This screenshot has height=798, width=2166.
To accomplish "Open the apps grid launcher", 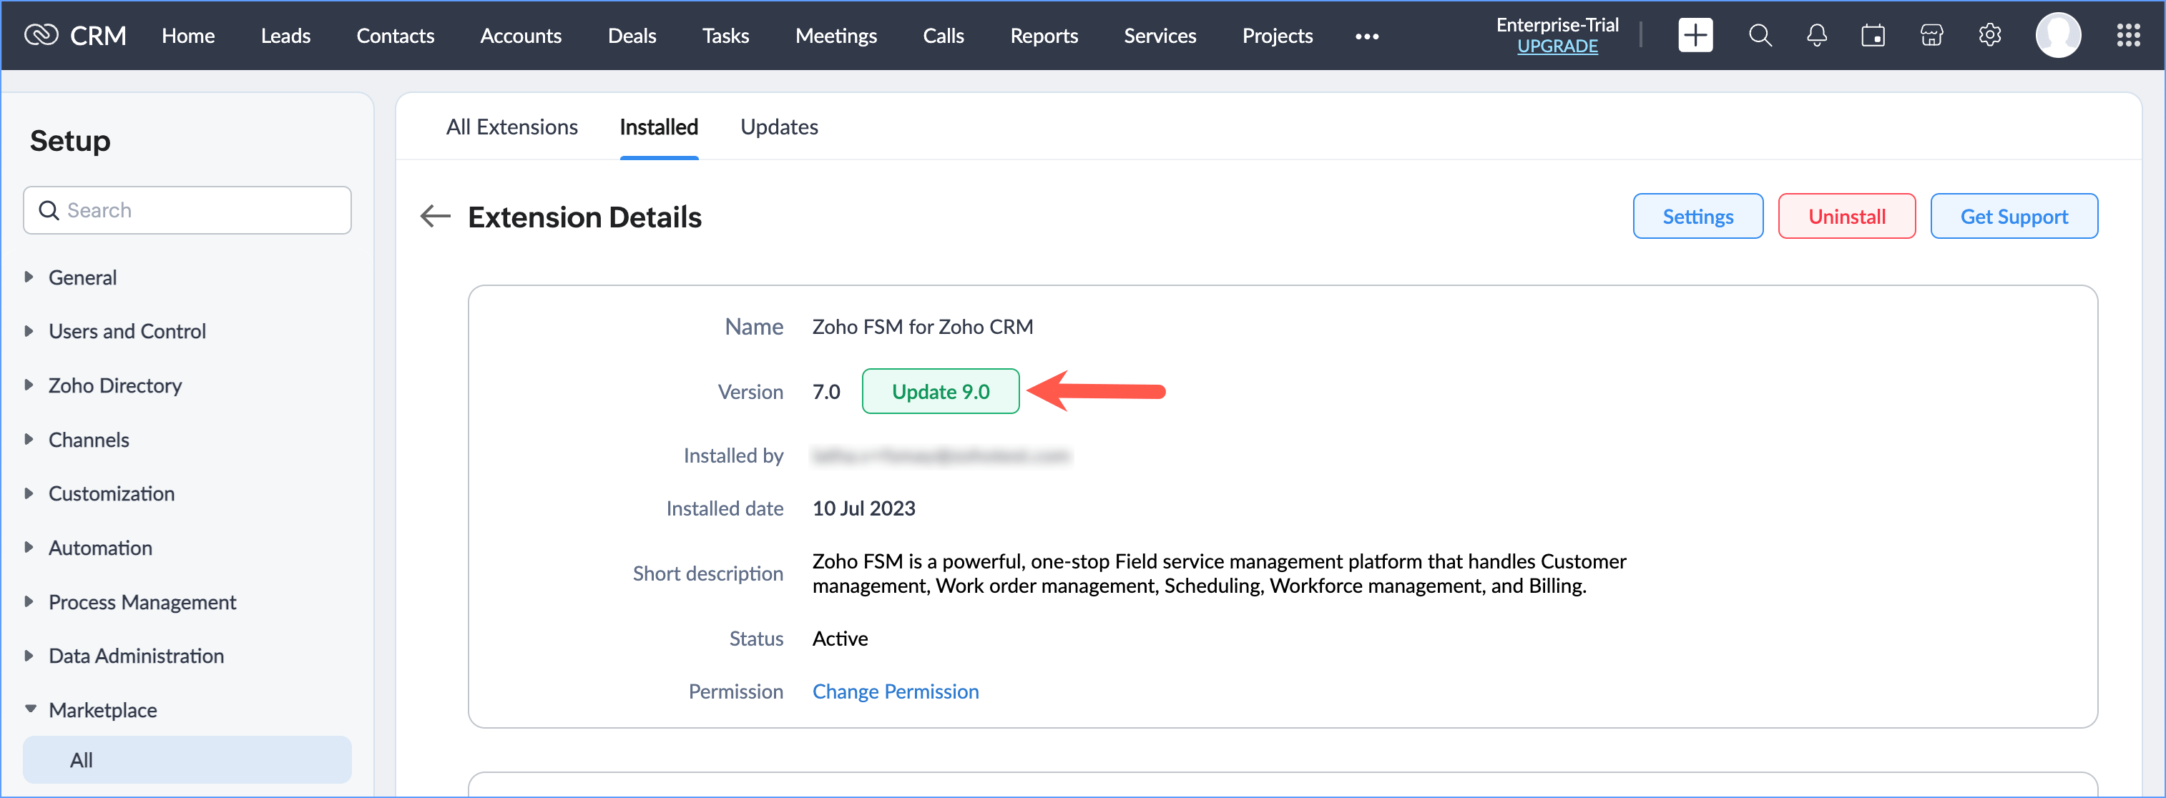I will pos(2127,35).
